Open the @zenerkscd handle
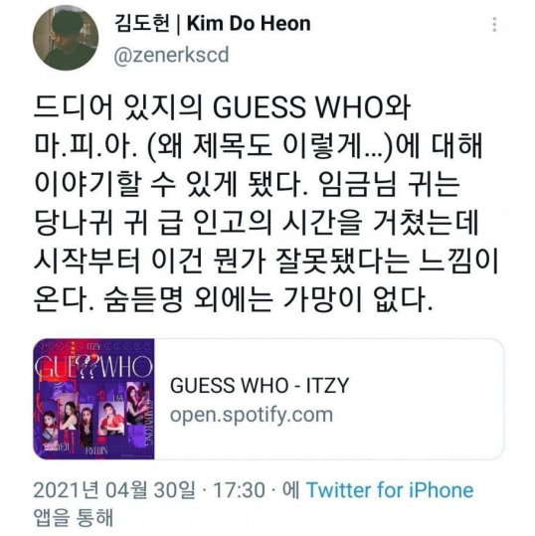The image size is (535, 536). pyautogui.click(x=171, y=55)
